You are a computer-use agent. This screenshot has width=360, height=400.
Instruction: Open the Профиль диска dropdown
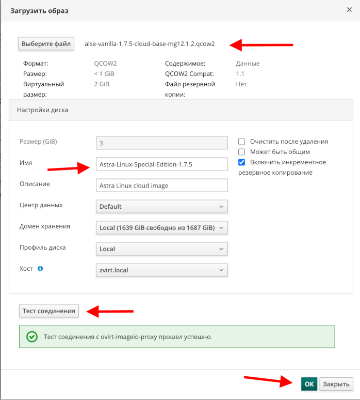pyautogui.click(x=161, y=249)
